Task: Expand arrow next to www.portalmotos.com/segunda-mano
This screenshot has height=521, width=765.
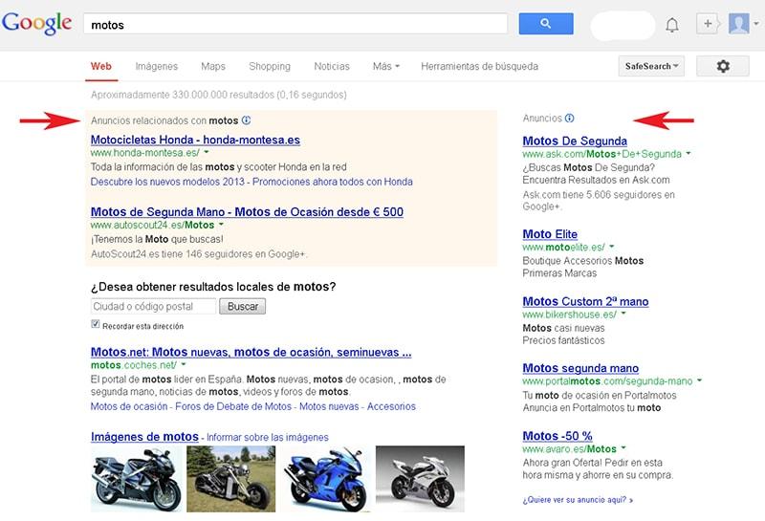Action: tap(700, 380)
